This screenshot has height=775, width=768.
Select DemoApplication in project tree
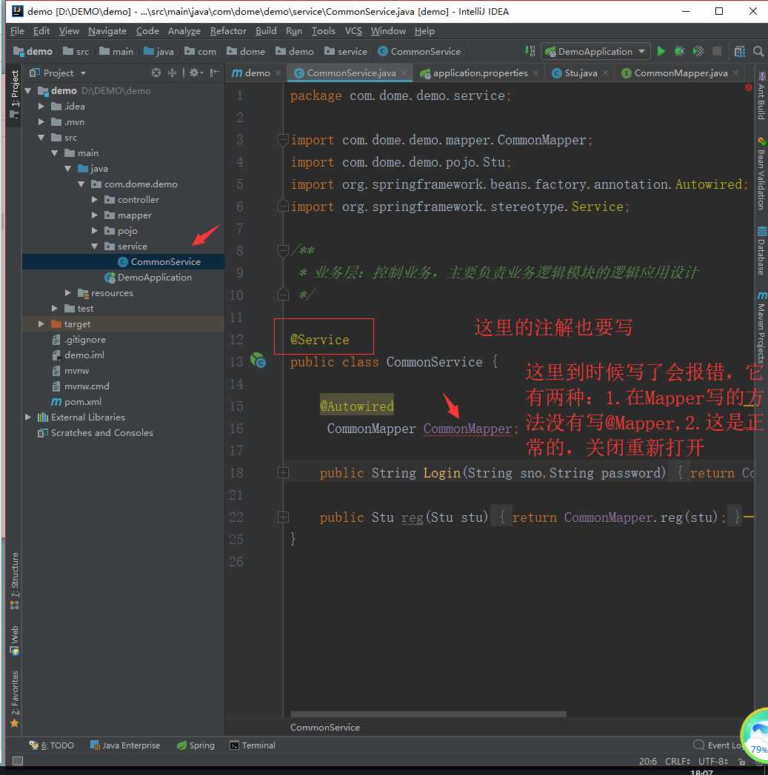click(x=154, y=278)
